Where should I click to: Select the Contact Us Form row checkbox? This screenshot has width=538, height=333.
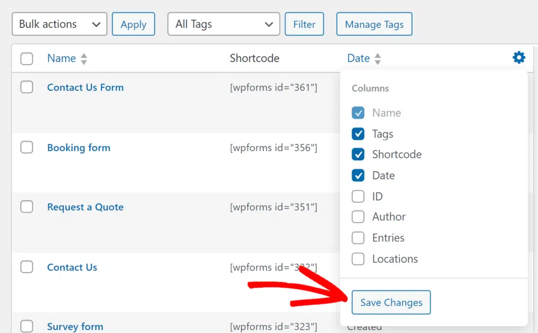[x=27, y=87]
